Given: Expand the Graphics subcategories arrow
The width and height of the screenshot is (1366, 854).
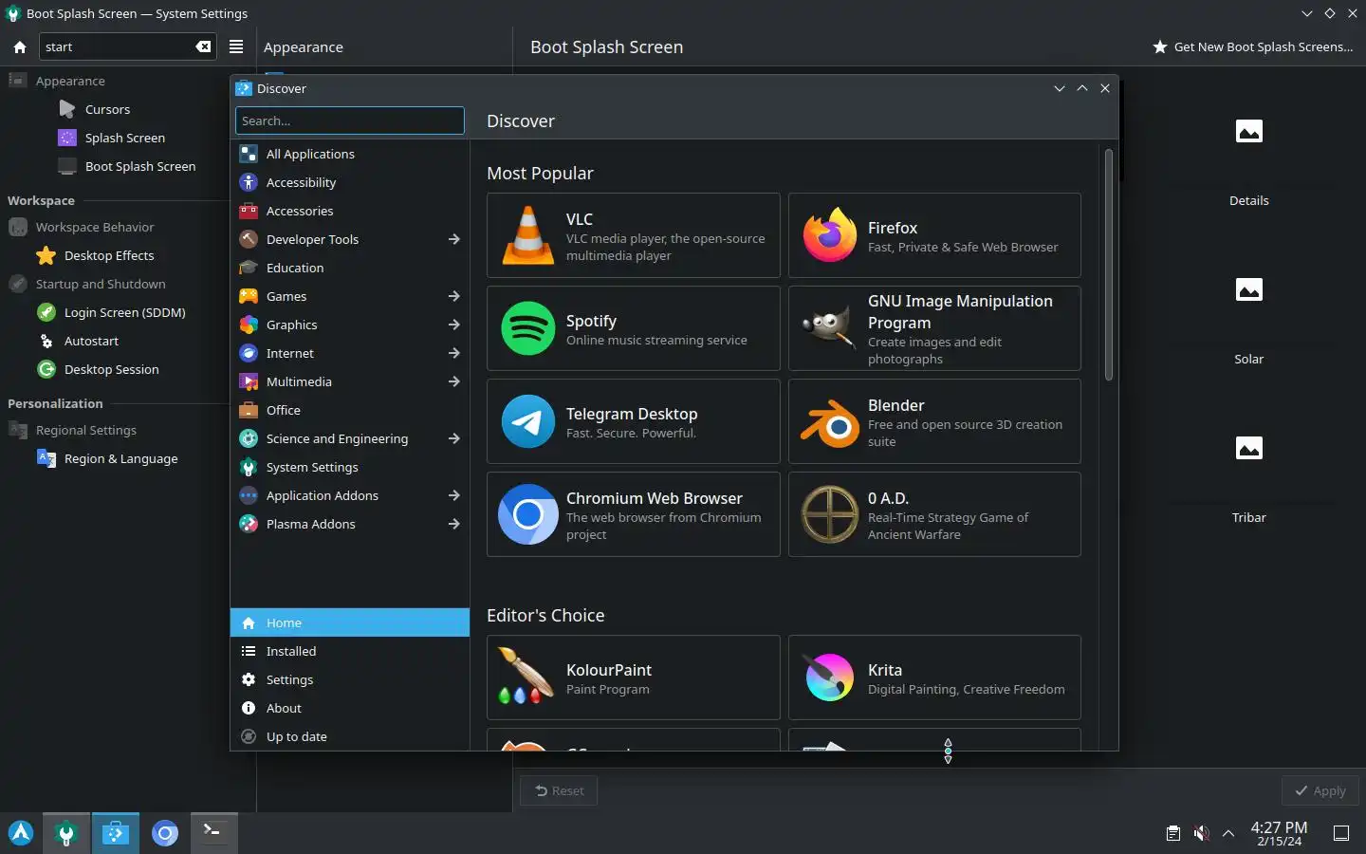Looking at the screenshot, I should tap(453, 325).
